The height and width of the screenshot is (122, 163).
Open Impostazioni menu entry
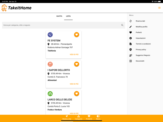click(145, 38)
